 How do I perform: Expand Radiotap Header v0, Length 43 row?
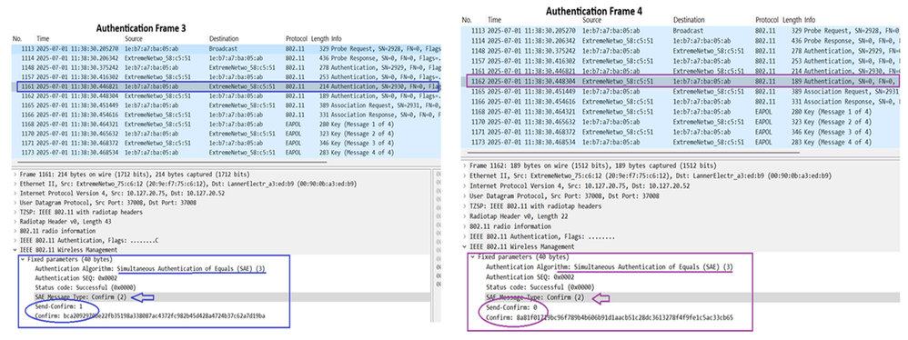(x=15, y=222)
